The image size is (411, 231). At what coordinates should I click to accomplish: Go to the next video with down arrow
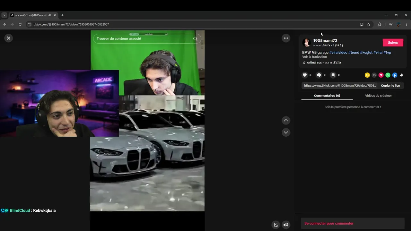pyautogui.click(x=286, y=132)
